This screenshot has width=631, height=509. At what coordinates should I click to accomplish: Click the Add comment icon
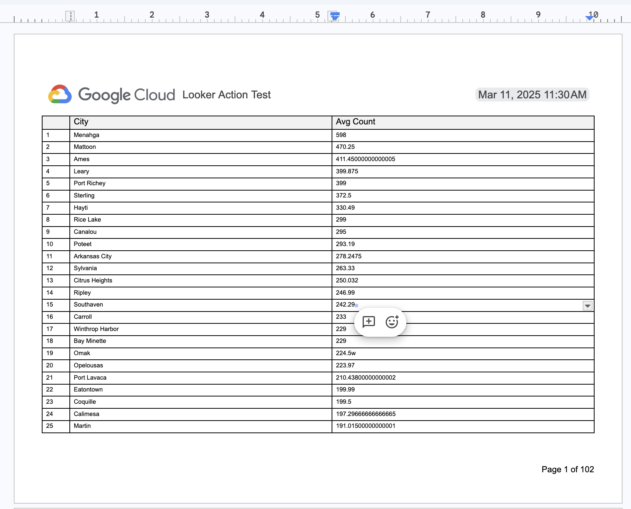point(369,322)
